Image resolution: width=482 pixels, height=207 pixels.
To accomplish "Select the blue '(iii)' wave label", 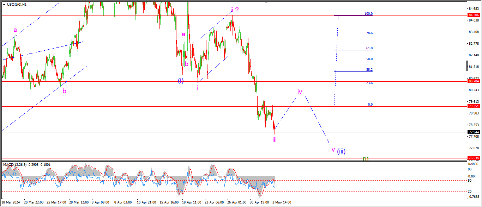I will [x=341, y=151].
